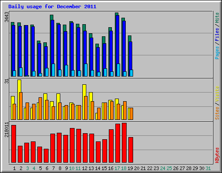Click day 6 on the x-axis
222x173 pixels.
pyautogui.click(x=47, y=168)
